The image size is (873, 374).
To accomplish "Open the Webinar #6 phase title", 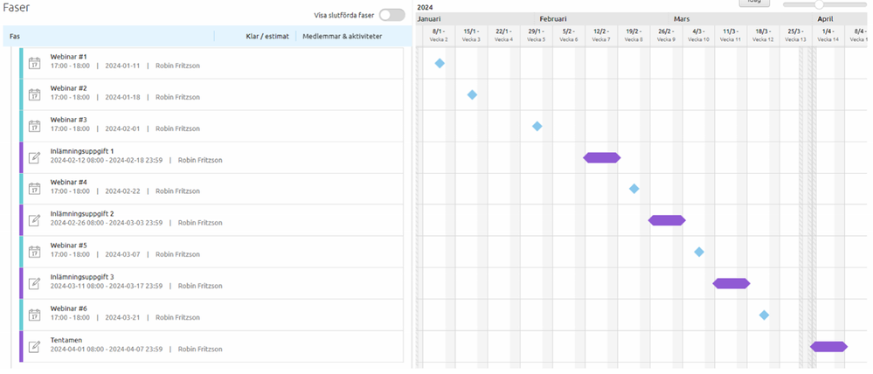I will (x=68, y=308).
